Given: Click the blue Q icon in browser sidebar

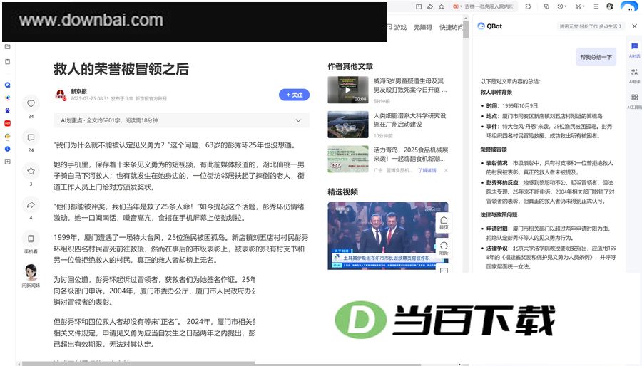Looking at the screenshot, I should click(x=7, y=85).
